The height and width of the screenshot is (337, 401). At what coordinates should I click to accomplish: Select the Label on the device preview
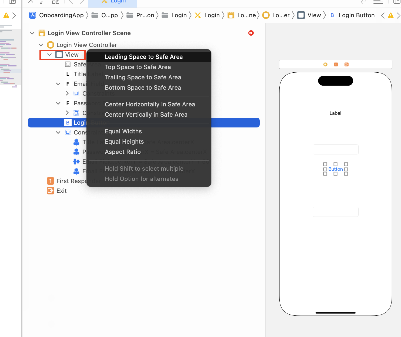335,113
